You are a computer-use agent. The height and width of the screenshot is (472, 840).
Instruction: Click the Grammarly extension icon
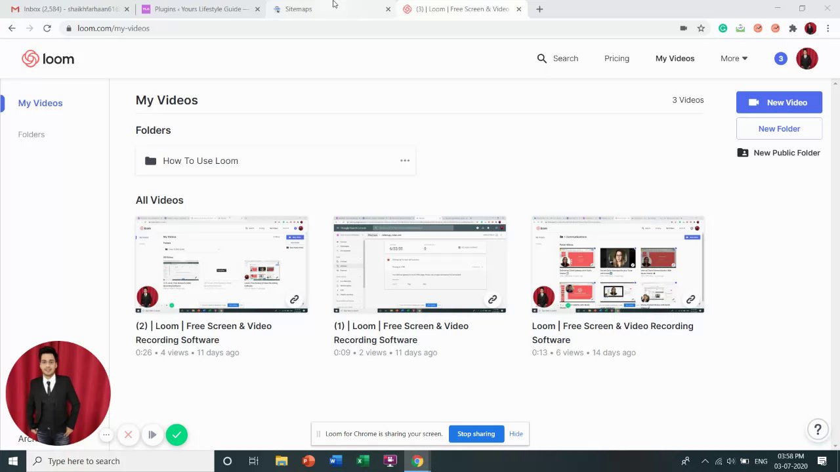point(723,28)
